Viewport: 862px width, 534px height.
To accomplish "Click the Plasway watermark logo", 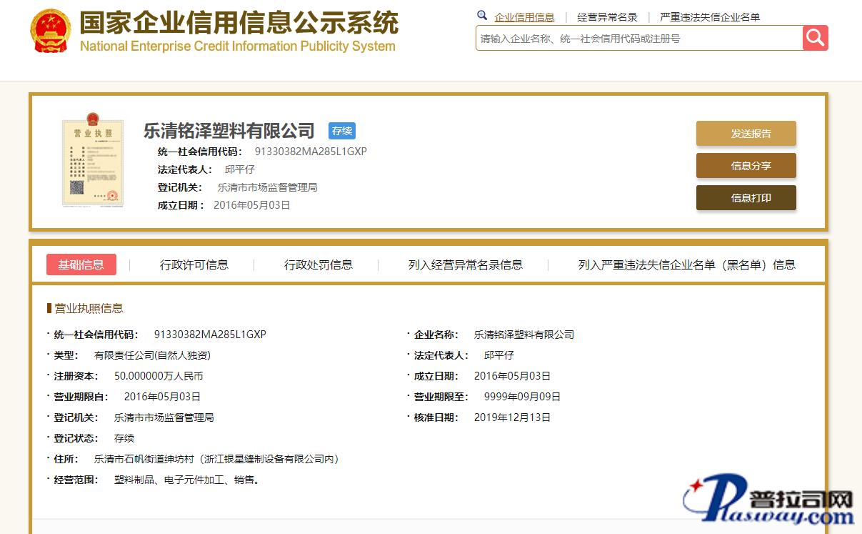I will (x=770, y=505).
